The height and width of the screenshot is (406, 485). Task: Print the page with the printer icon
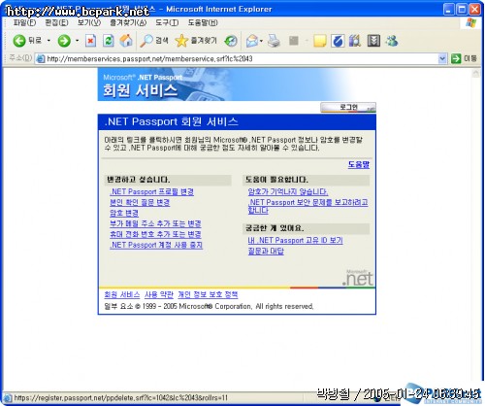pos(274,41)
